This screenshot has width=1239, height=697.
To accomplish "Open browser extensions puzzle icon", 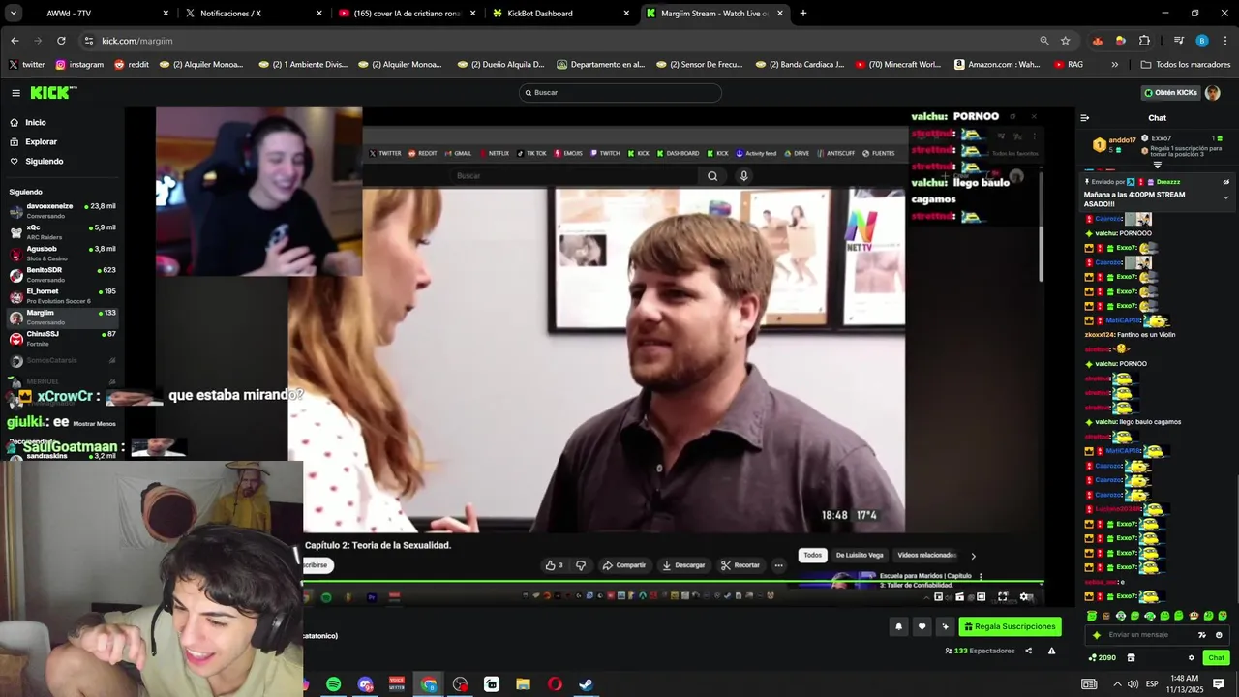I will pyautogui.click(x=1144, y=41).
